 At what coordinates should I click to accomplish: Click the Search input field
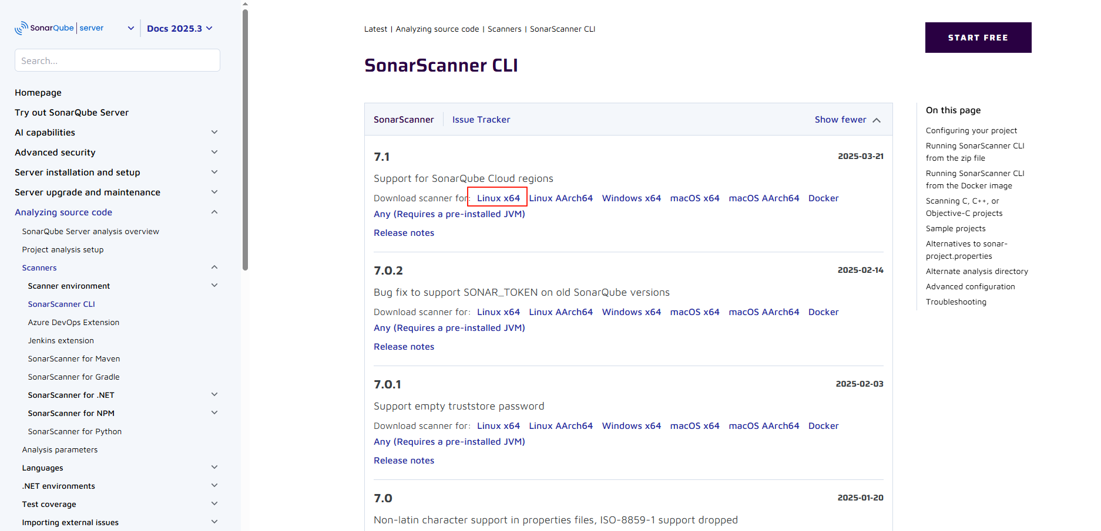[x=118, y=60]
